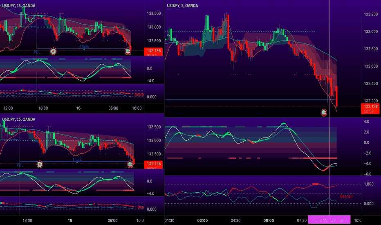
Task: Open the economic event icon beside PDL in the bottom-left chart
Action: (x=40, y=164)
